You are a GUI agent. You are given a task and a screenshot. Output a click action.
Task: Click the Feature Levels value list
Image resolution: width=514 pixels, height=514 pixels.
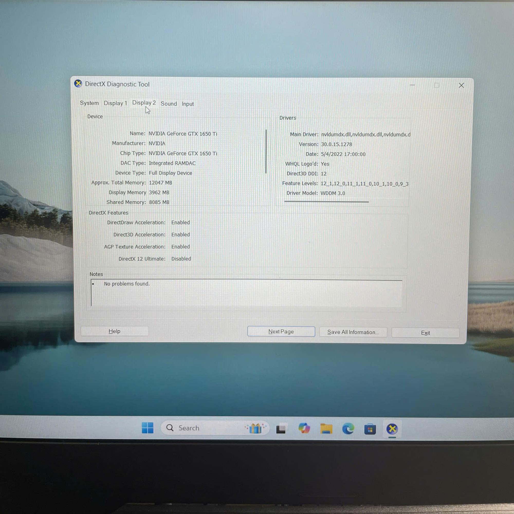point(364,183)
